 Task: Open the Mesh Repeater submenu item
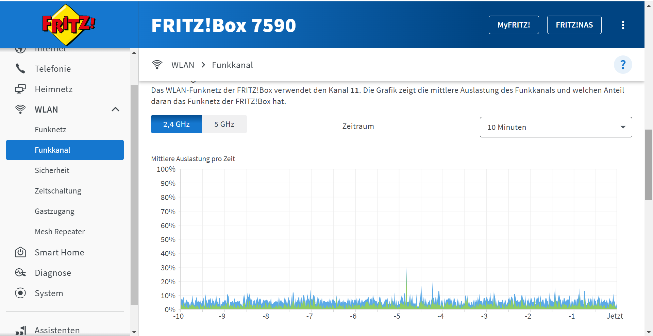(60, 232)
